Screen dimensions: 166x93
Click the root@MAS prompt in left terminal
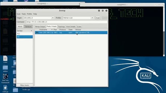(x=6, y=19)
